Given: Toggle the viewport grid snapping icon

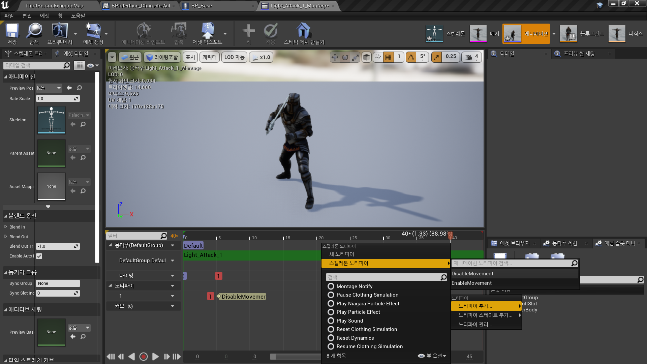Looking at the screenshot, I should pyautogui.click(x=388, y=57).
